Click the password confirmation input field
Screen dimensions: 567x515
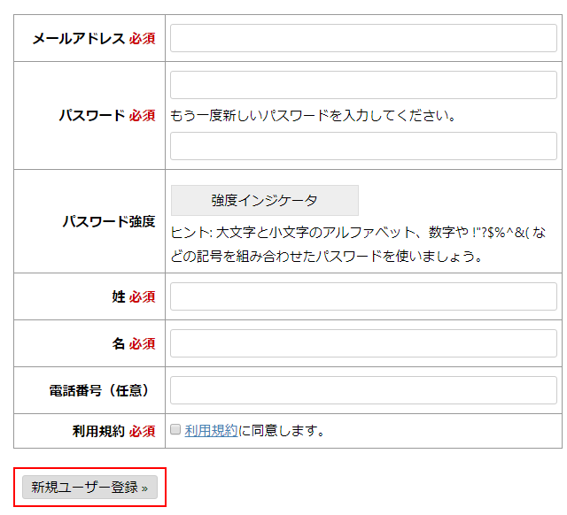click(363, 146)
